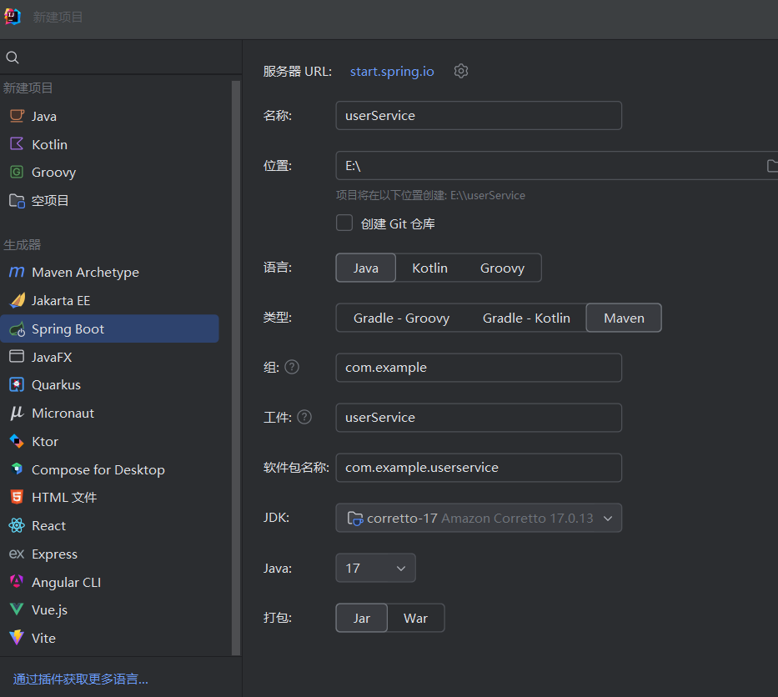Enable the 创建 Git 仓库 checkbox

[344, 223]
